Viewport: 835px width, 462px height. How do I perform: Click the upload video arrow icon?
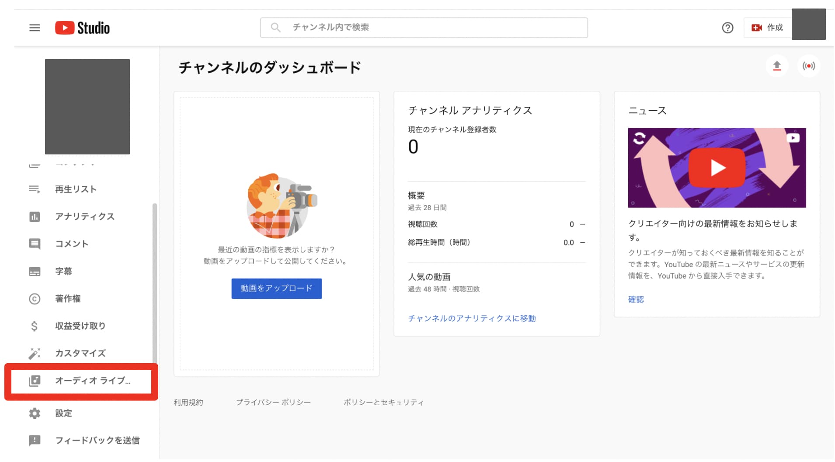pyautogui.click(x=776, y=66)
